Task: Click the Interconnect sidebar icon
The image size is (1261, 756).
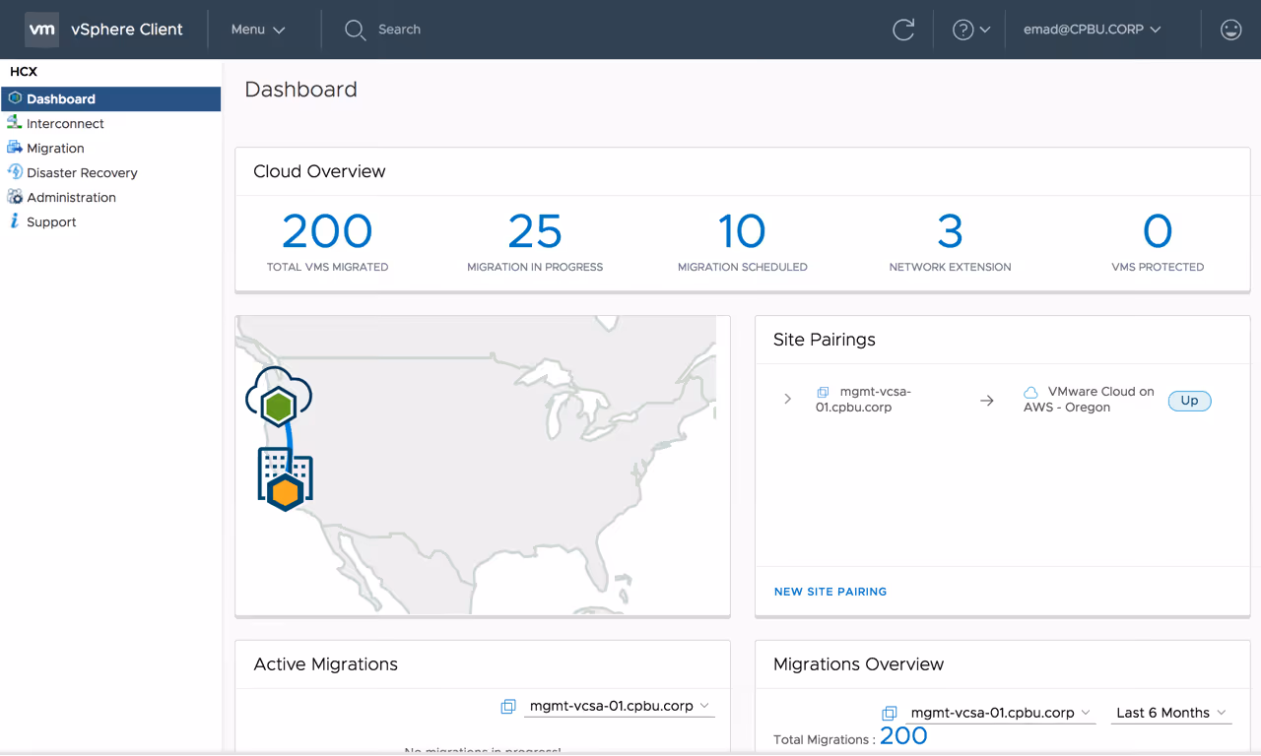Action: (15, 122)
